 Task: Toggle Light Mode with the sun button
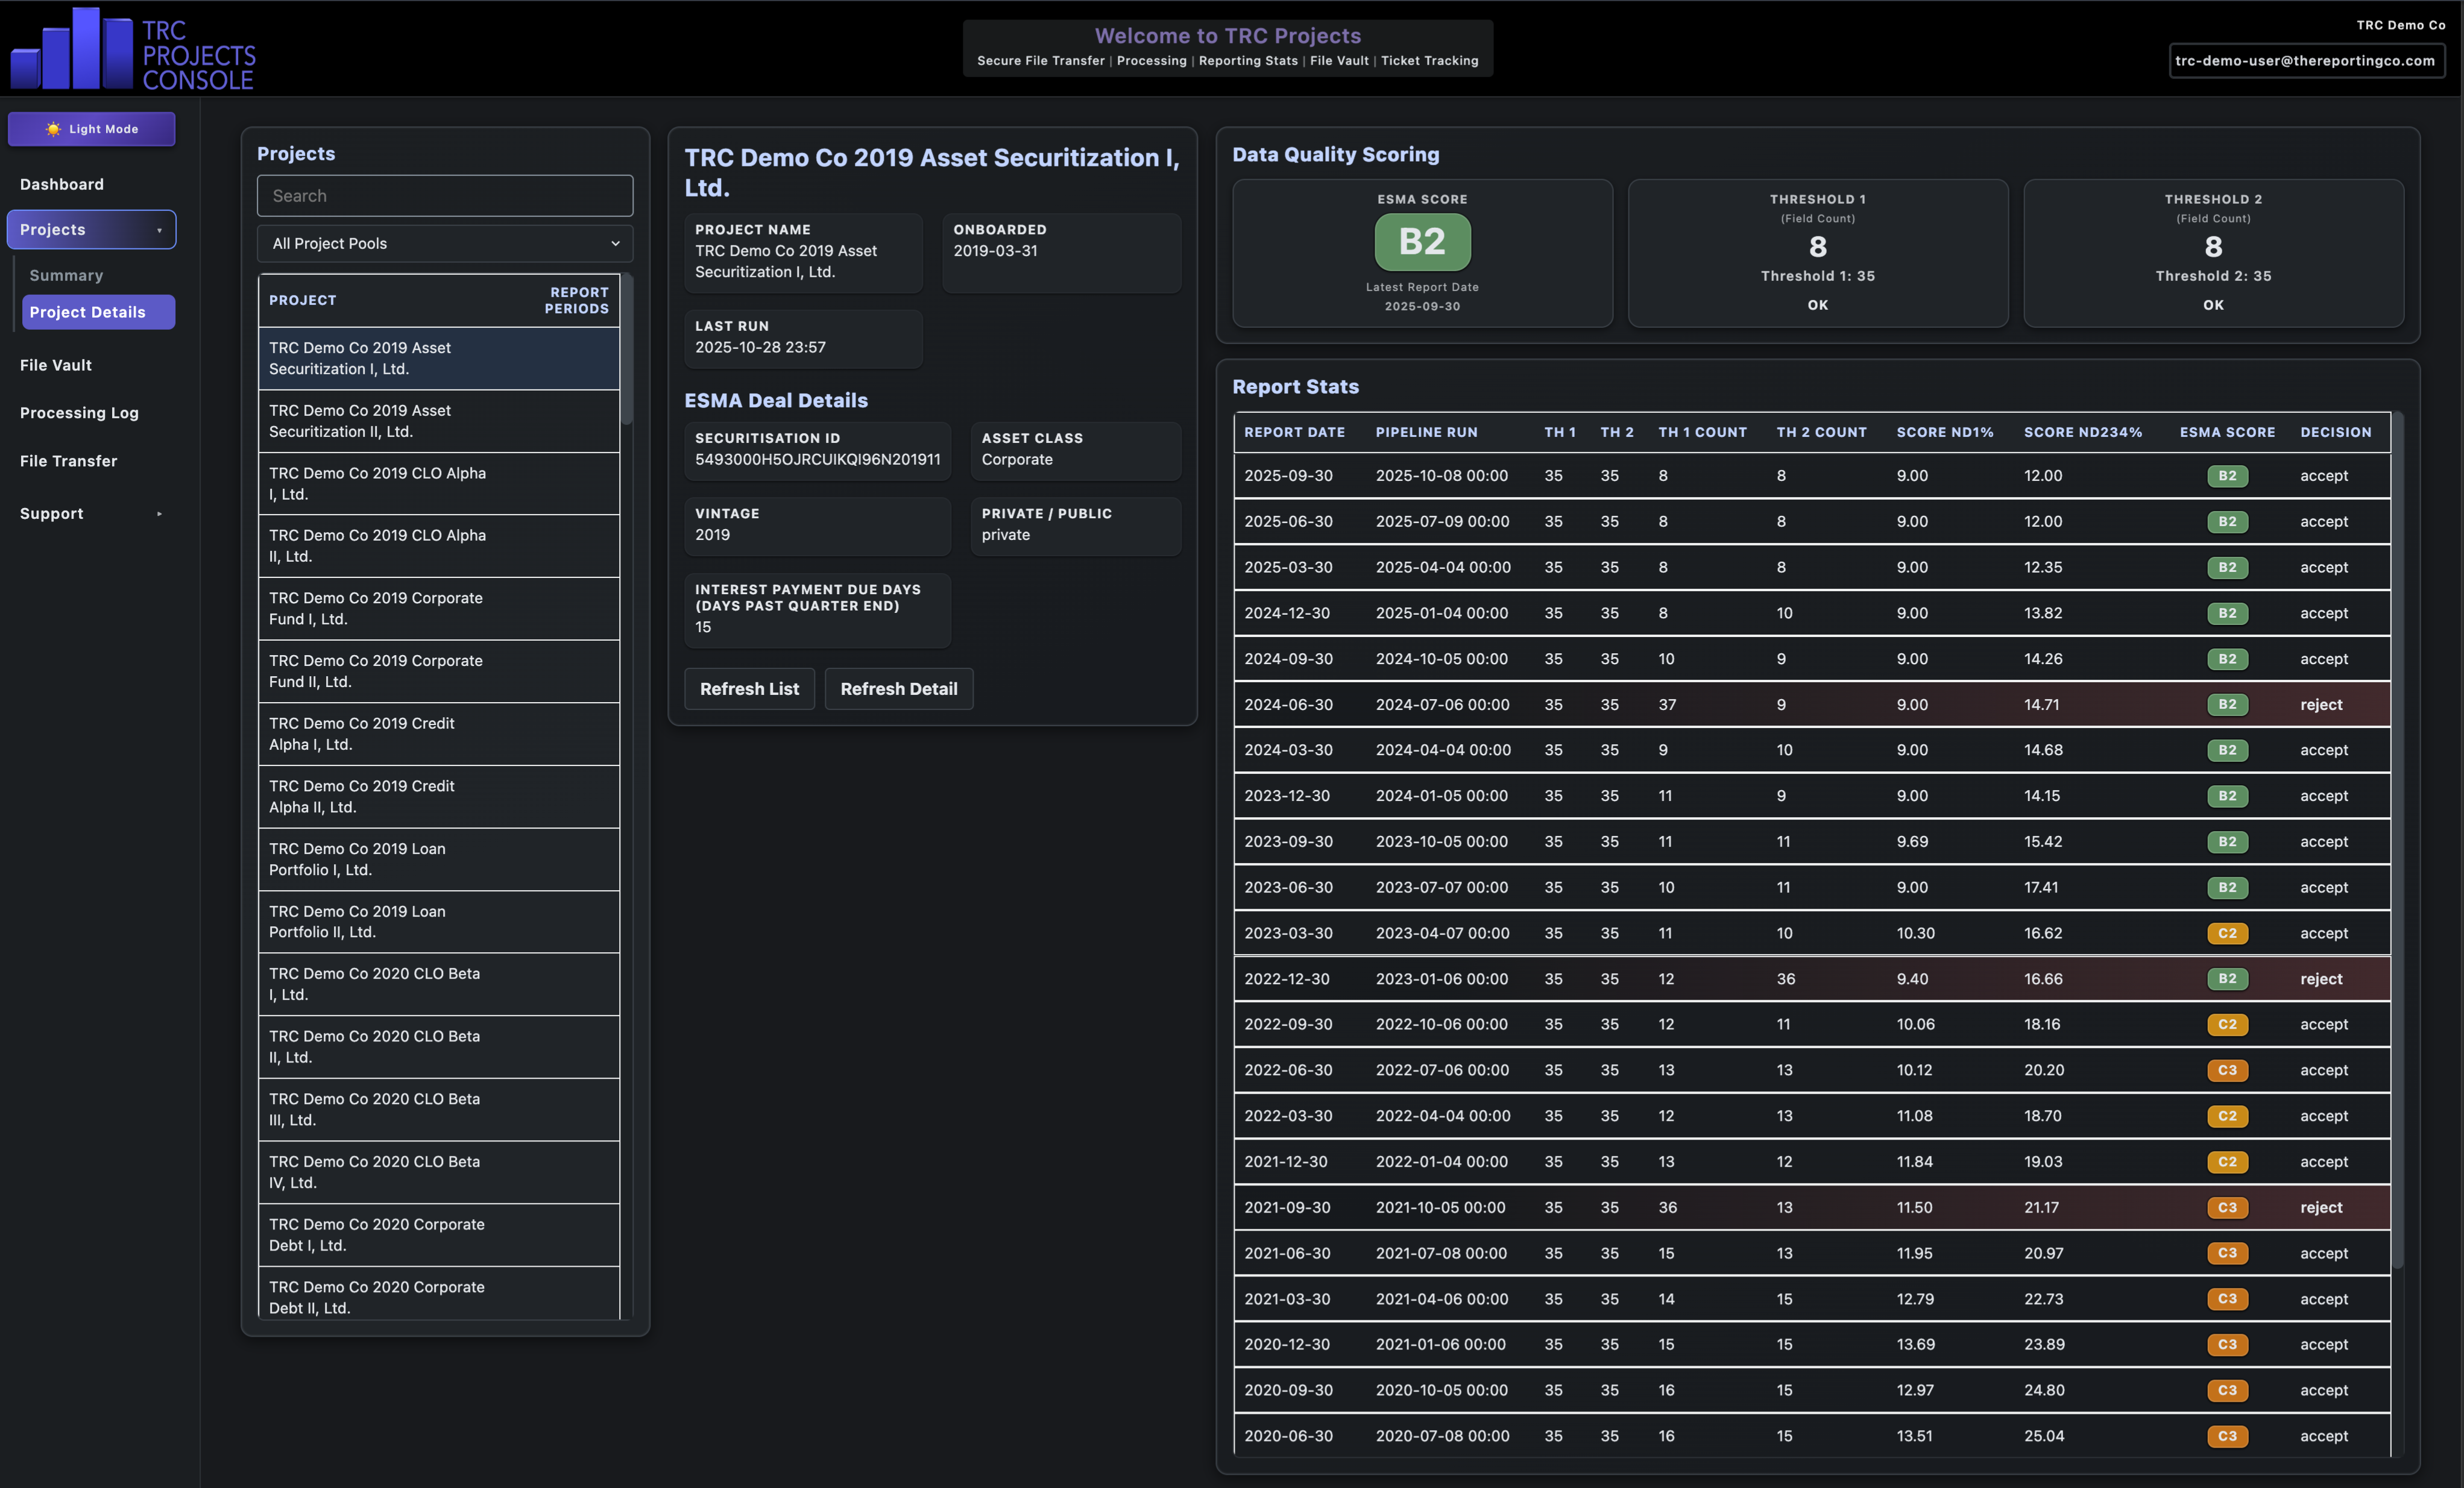(91, 129)
